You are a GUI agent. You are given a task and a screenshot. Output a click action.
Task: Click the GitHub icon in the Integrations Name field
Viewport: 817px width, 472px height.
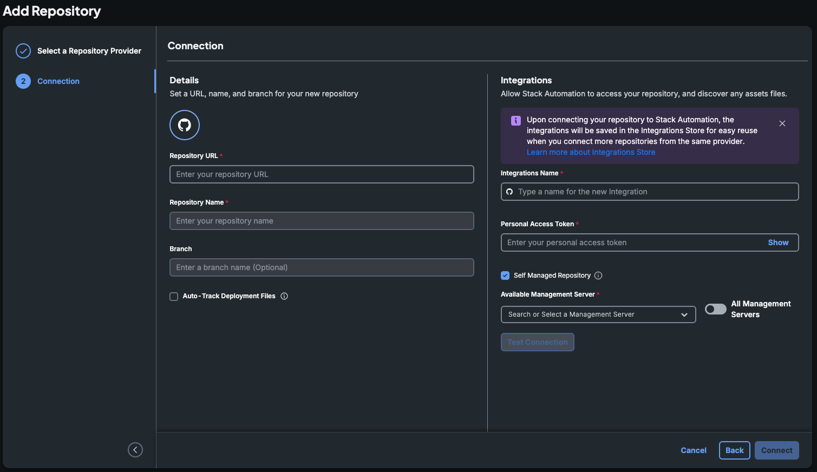pos(509,192)
